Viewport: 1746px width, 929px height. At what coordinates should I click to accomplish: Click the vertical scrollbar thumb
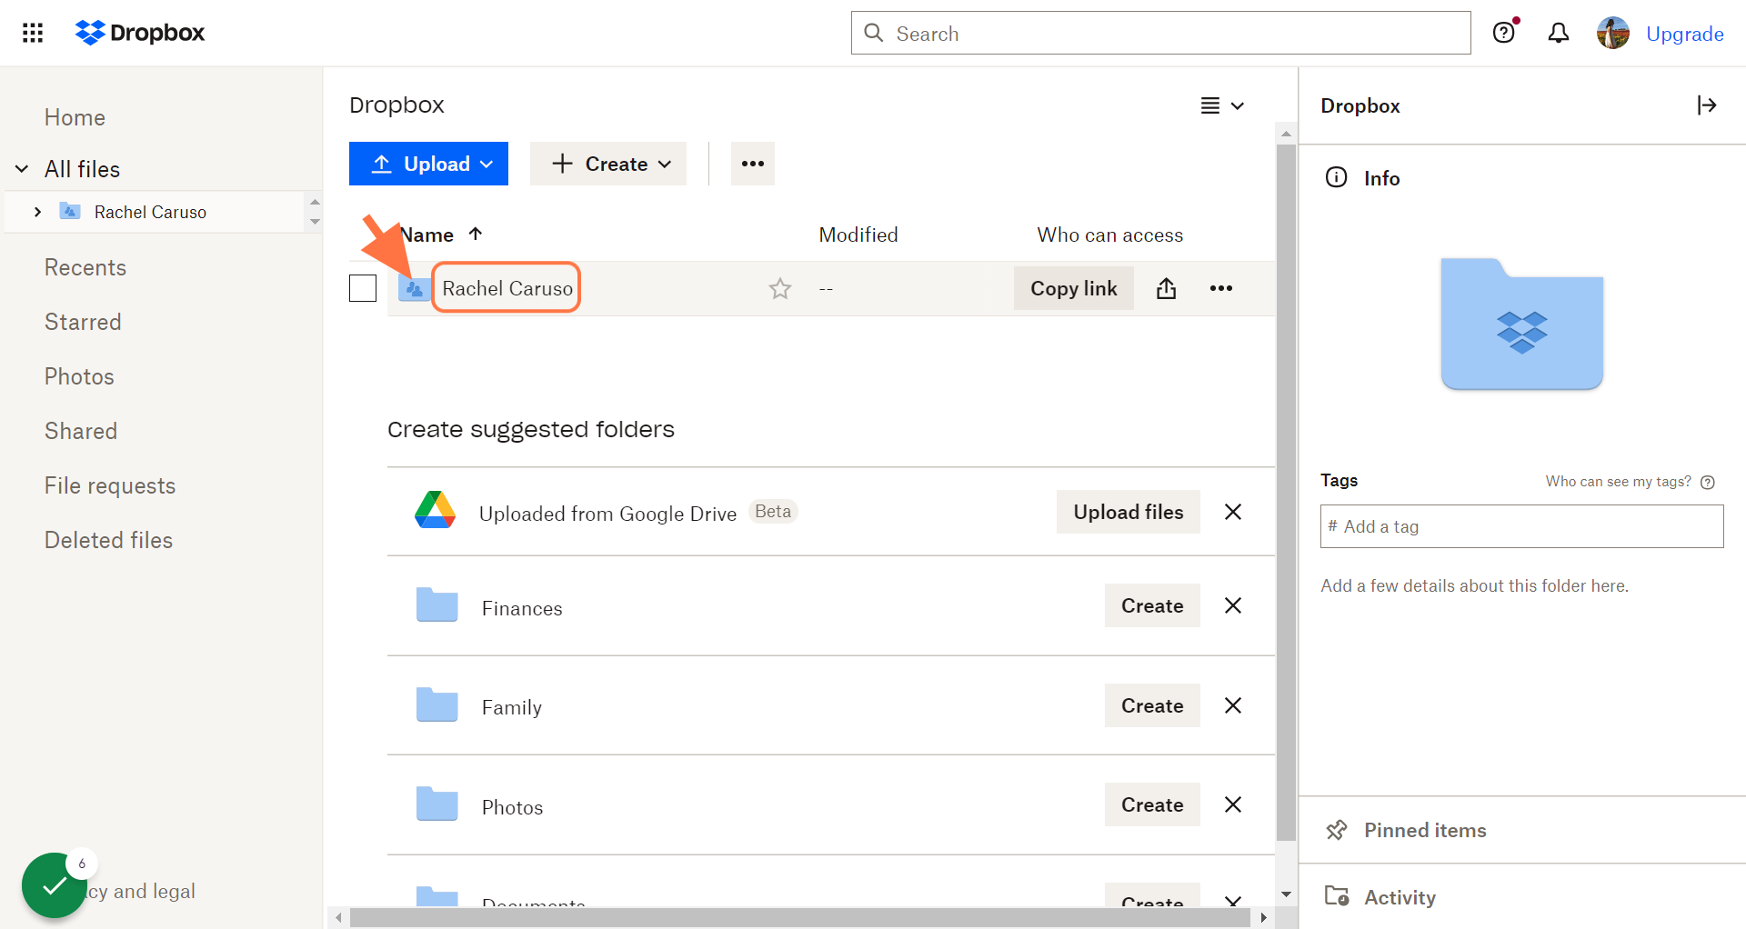coord(1286,492)
